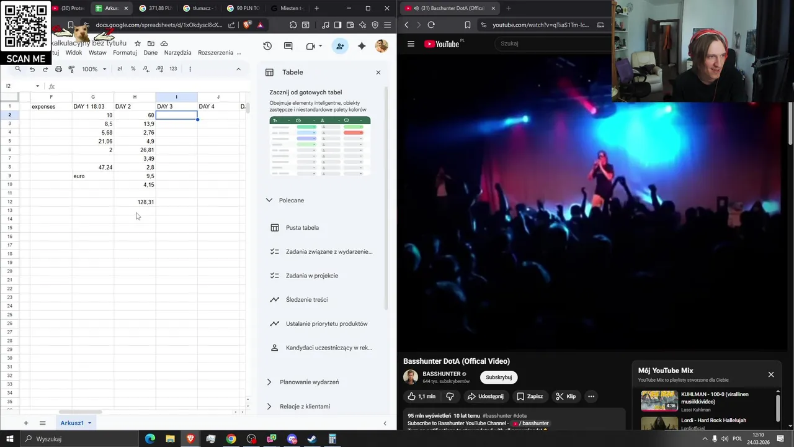Add a new sheet

click(x=25, y=423)
